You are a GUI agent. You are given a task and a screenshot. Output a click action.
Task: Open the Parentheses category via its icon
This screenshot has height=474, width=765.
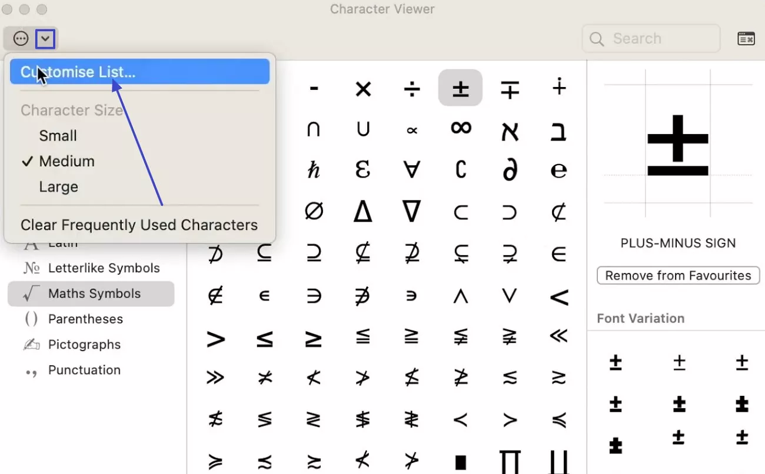pos(31,319)
